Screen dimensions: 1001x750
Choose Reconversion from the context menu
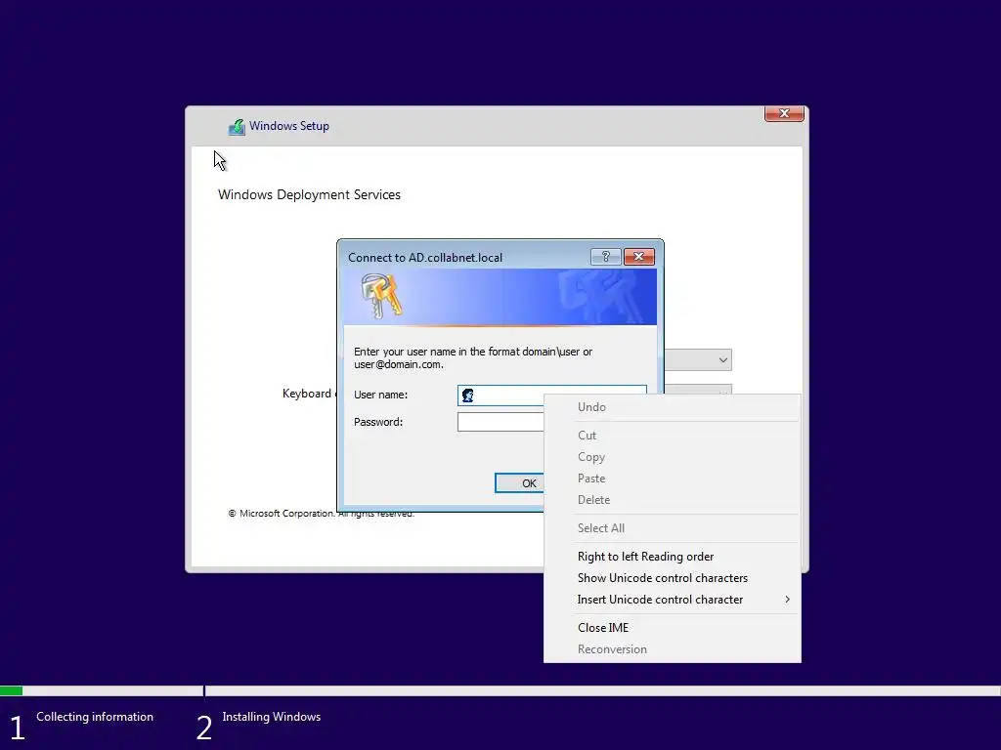672,649
